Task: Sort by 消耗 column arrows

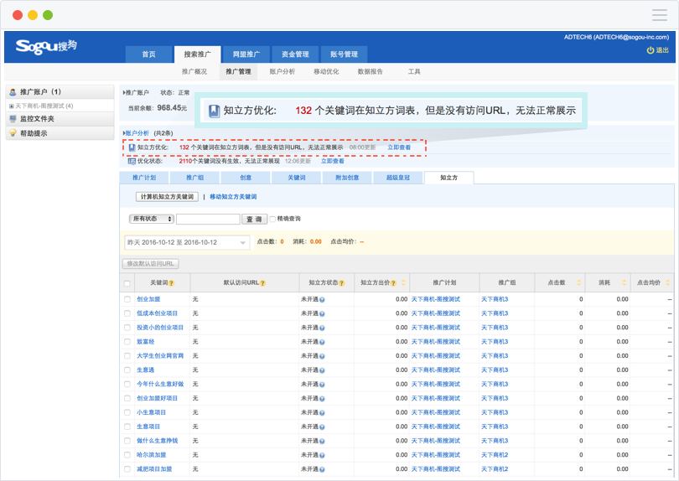Action: click(624, 282)
